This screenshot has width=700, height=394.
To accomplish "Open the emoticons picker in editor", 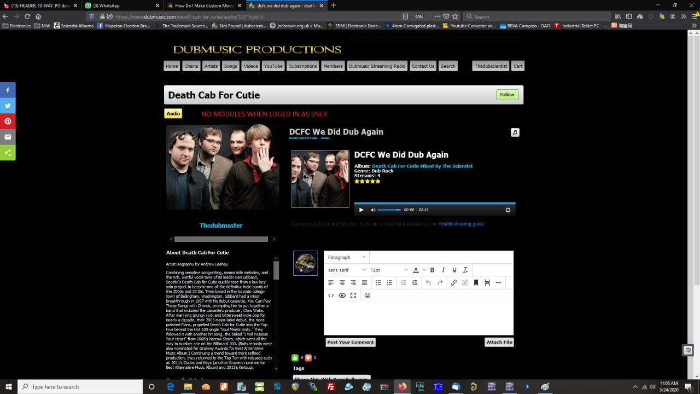I will click(x=367, y=296).
